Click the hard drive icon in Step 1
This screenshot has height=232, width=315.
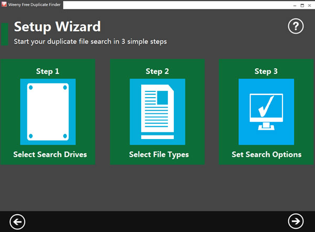point(48,111)
